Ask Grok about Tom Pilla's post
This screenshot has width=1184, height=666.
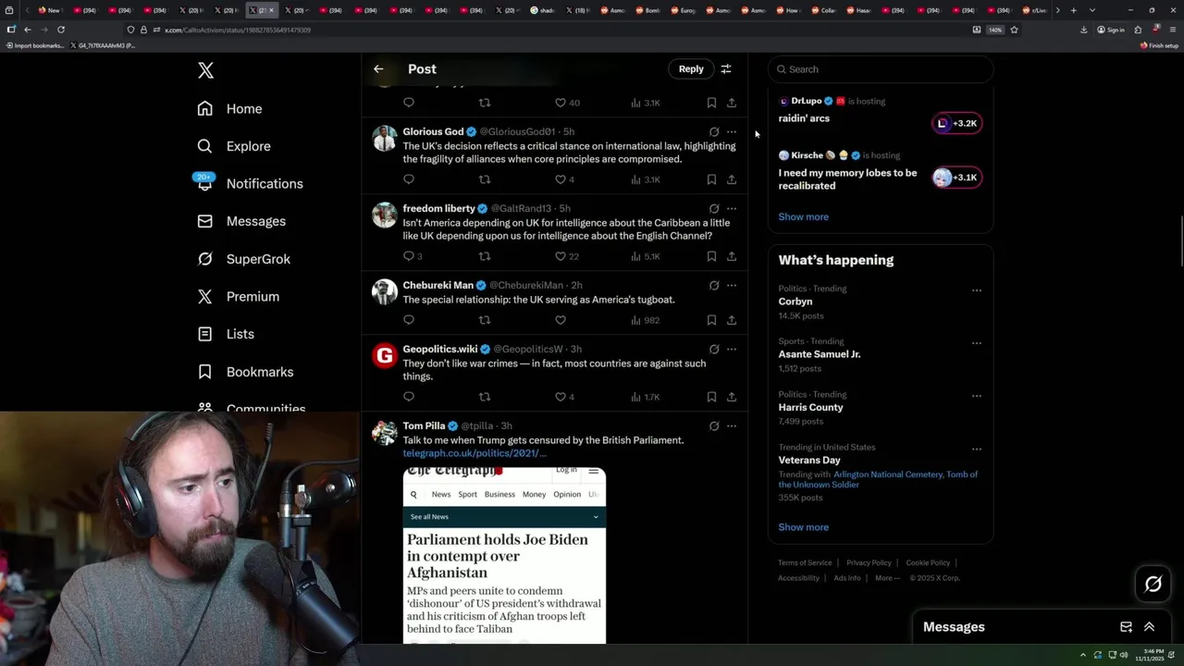(x=714, y=425)
